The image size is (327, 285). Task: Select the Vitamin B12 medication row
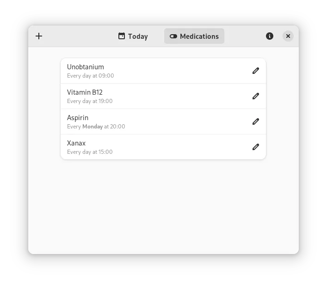[x=163, y=96]
